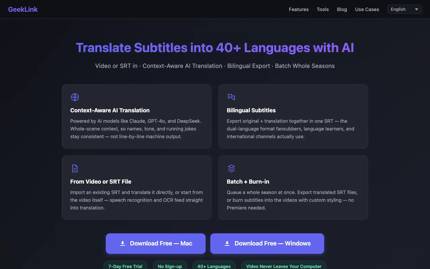This screenshot has height=269, width=430.
Task: Click the globe icon above Context-Aware AI Translation
Action: point(75,97)
